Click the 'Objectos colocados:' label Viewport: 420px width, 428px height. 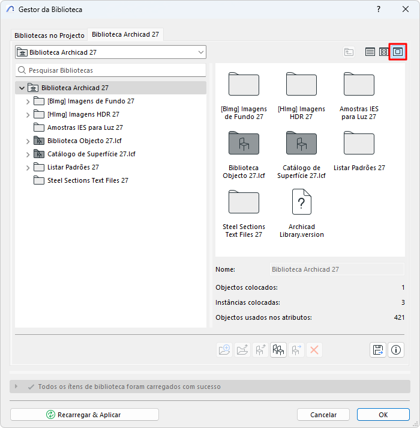(x=247, y=287)
